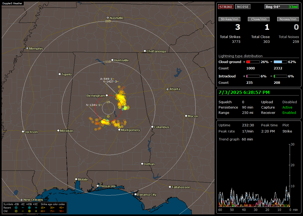Click the 90+ strike age color code
Viewport: 303px width, 216px height.
tap(62, 211)
